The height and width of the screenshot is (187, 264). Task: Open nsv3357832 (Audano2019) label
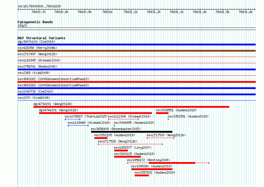155,172
